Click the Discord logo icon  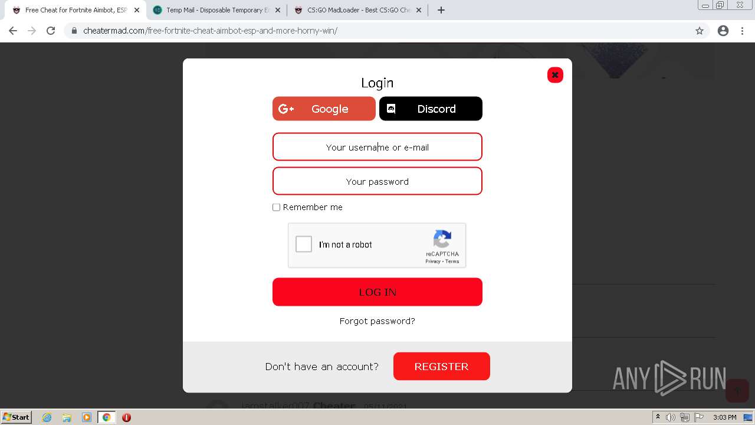390,109
